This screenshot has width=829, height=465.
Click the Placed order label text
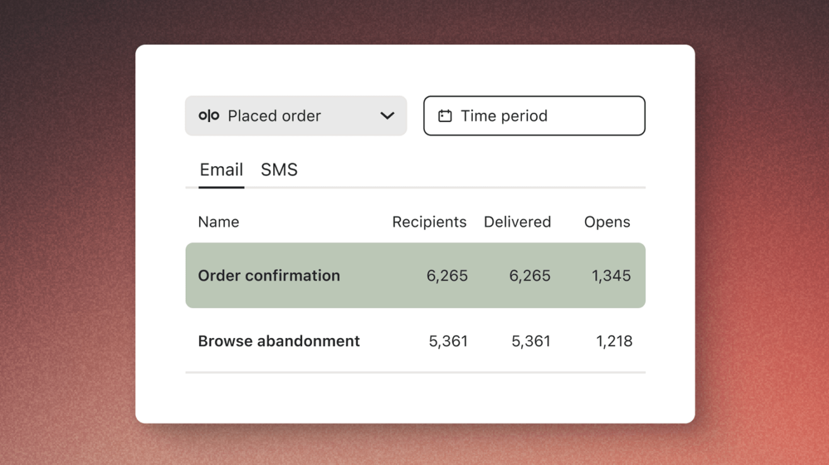(x=274, y=115)
